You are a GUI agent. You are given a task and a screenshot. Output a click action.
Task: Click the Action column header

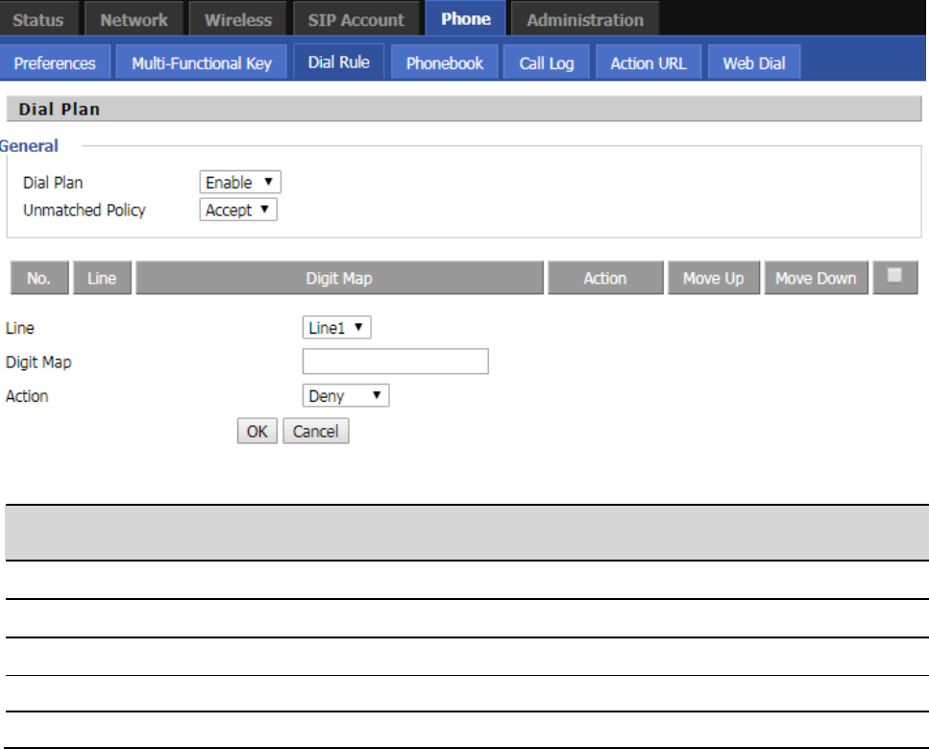[605, 278]
